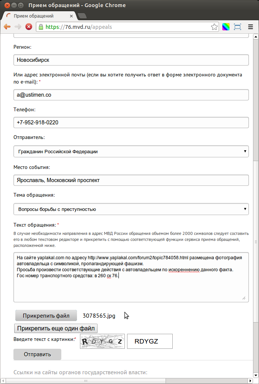This screenshot has height=384, width=259.
Task: Open a new tab
Action: (x=82, y=16)
